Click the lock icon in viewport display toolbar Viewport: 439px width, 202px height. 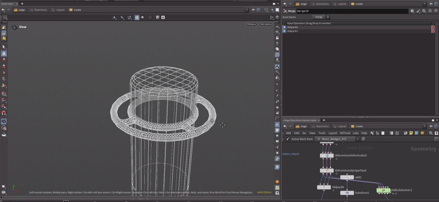[x=277, y=38]
